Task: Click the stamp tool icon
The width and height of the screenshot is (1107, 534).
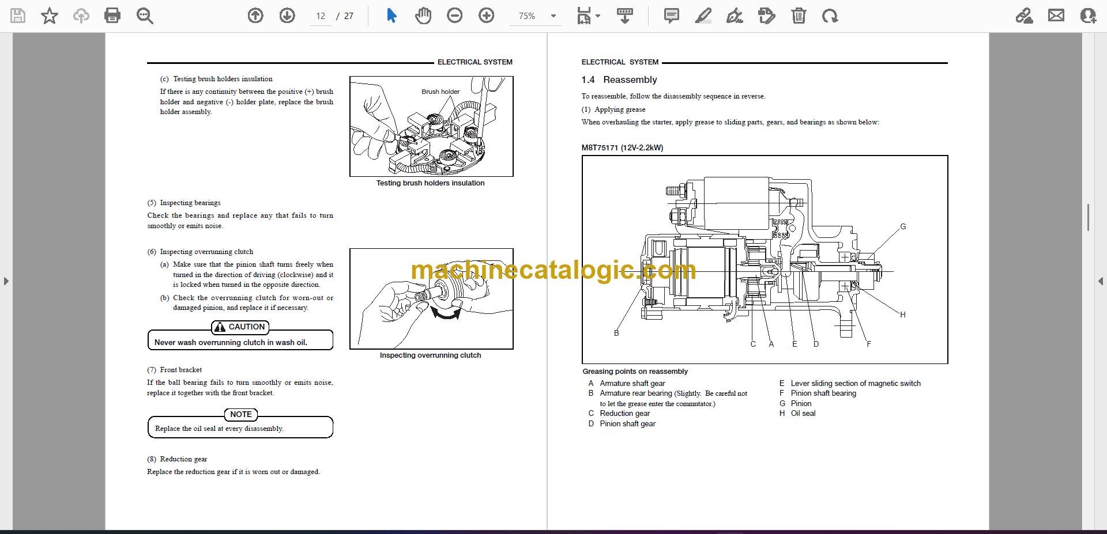Action: click(x=767, y=16)
